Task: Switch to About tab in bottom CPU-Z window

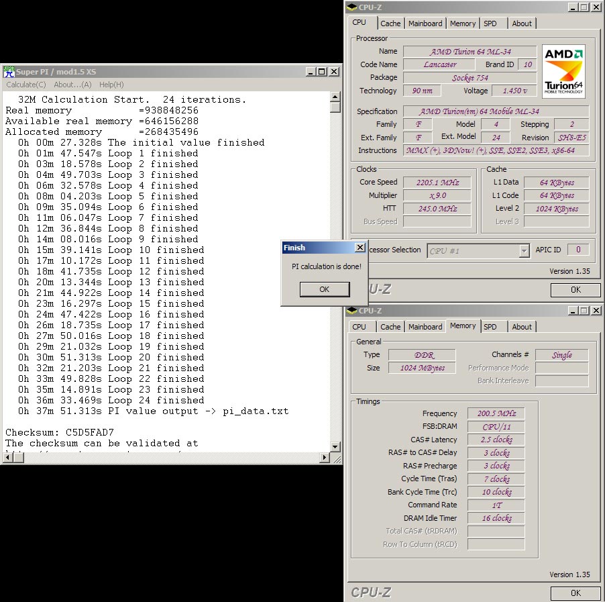Action: click(522, 327)
